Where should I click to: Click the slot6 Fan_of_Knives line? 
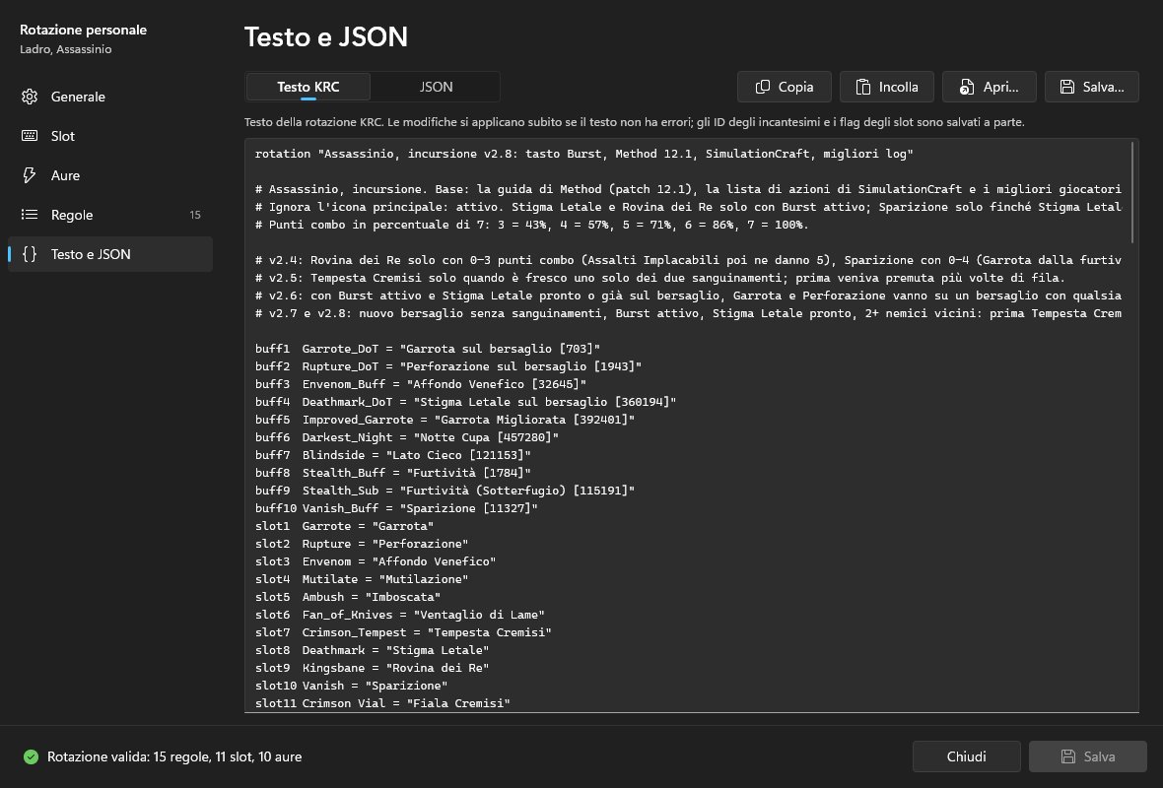click(400, 616)
